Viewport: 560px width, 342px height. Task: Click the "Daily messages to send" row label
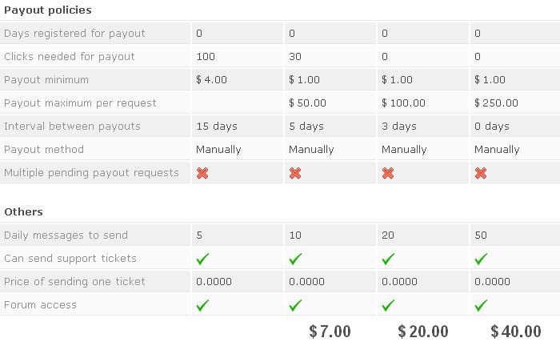[x=66, y=235]
